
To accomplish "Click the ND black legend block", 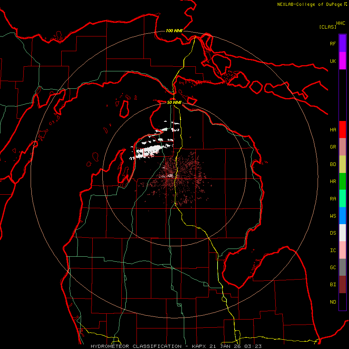I will 342,302.
